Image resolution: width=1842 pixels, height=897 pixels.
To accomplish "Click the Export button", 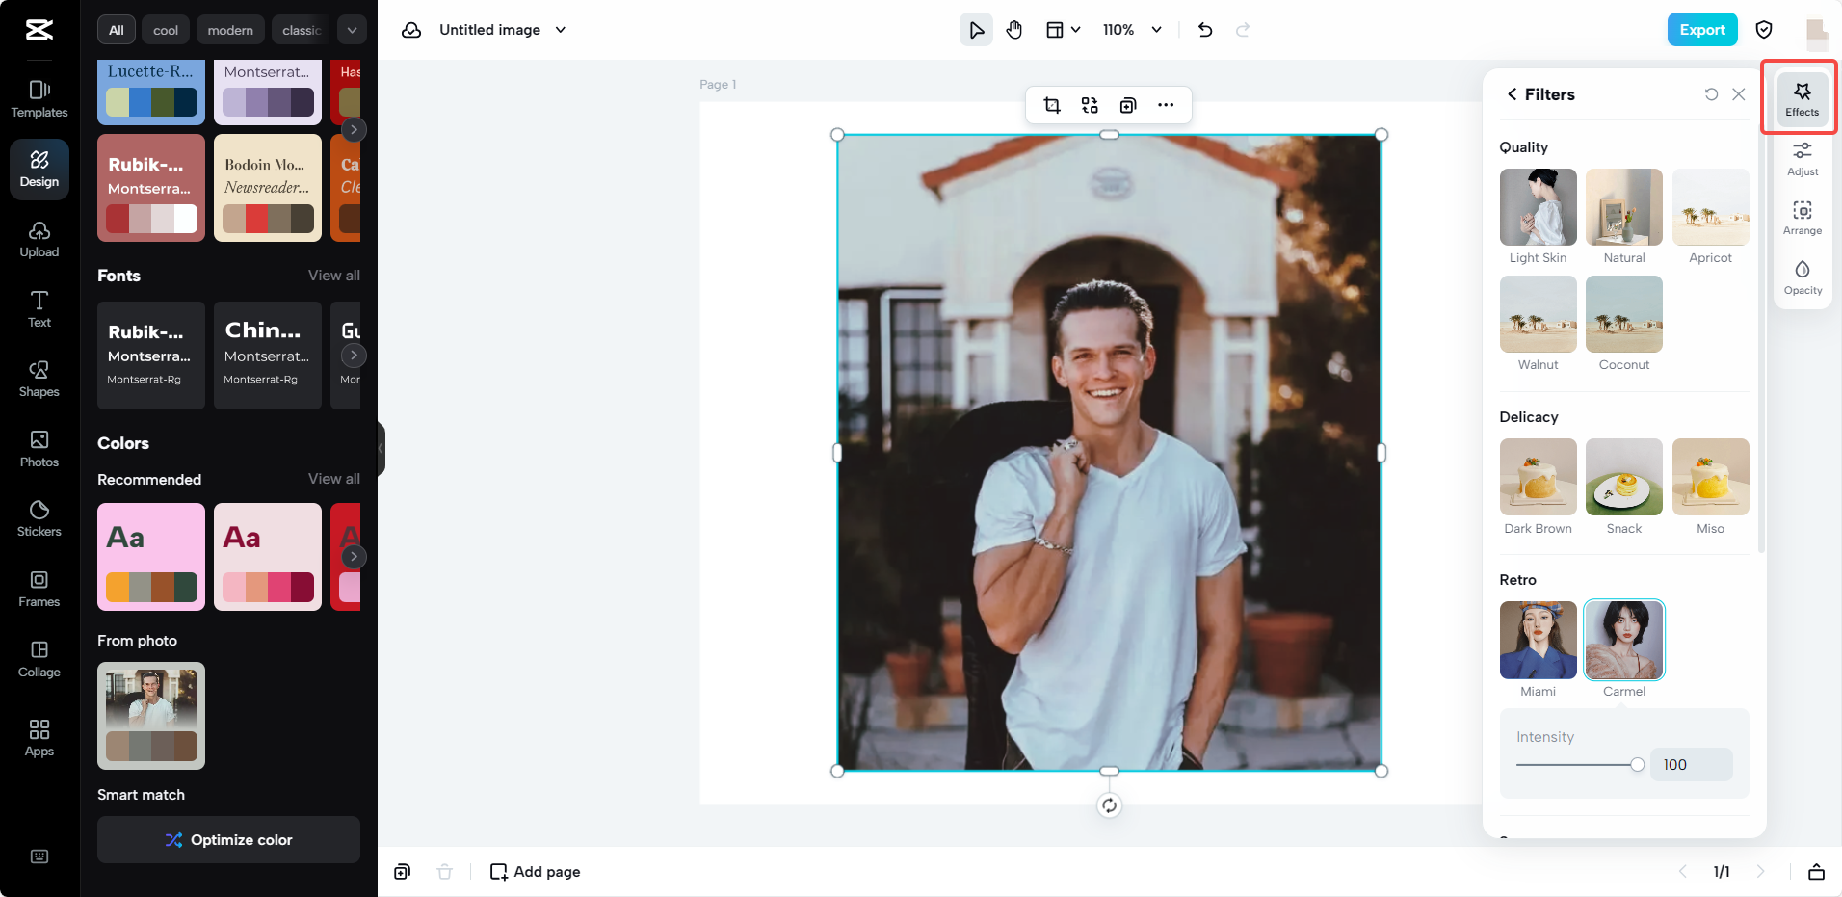I will point(1701,30).
